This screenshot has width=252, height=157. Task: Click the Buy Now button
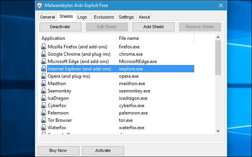click(x=58, y=150)
